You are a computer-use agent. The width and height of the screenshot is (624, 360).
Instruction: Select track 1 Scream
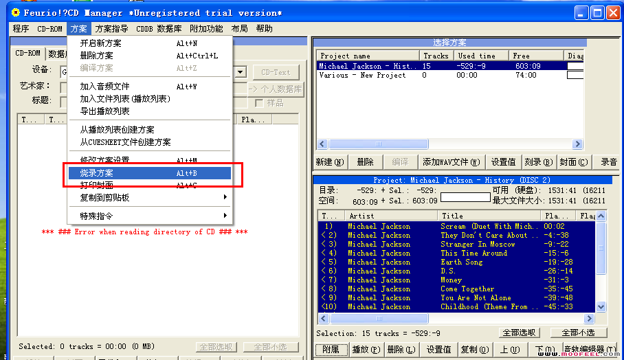pos(456,226)
